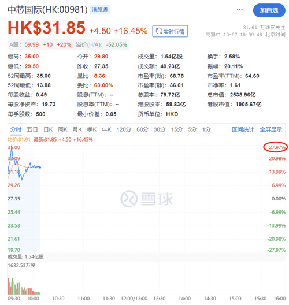Switch to the 60分 interval tab
The width and height of the screenshot is (289, 305).
coord(142,129)
